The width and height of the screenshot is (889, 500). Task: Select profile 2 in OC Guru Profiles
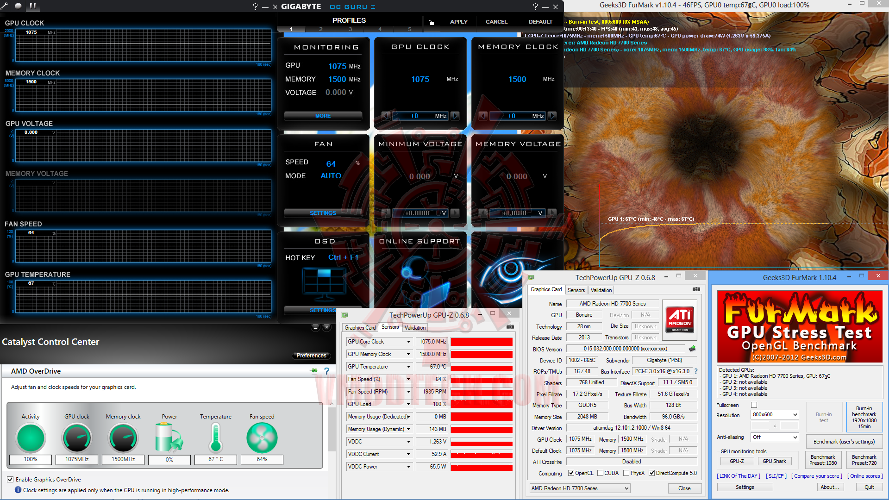(x=320, y=29)
